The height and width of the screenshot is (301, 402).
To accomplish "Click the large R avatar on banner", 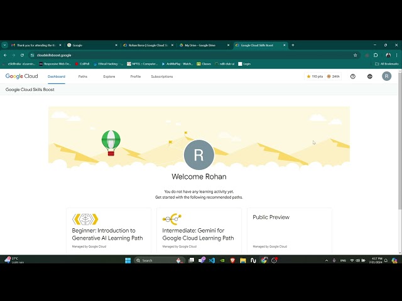I will pyautogui.click(x=199, y=155).
